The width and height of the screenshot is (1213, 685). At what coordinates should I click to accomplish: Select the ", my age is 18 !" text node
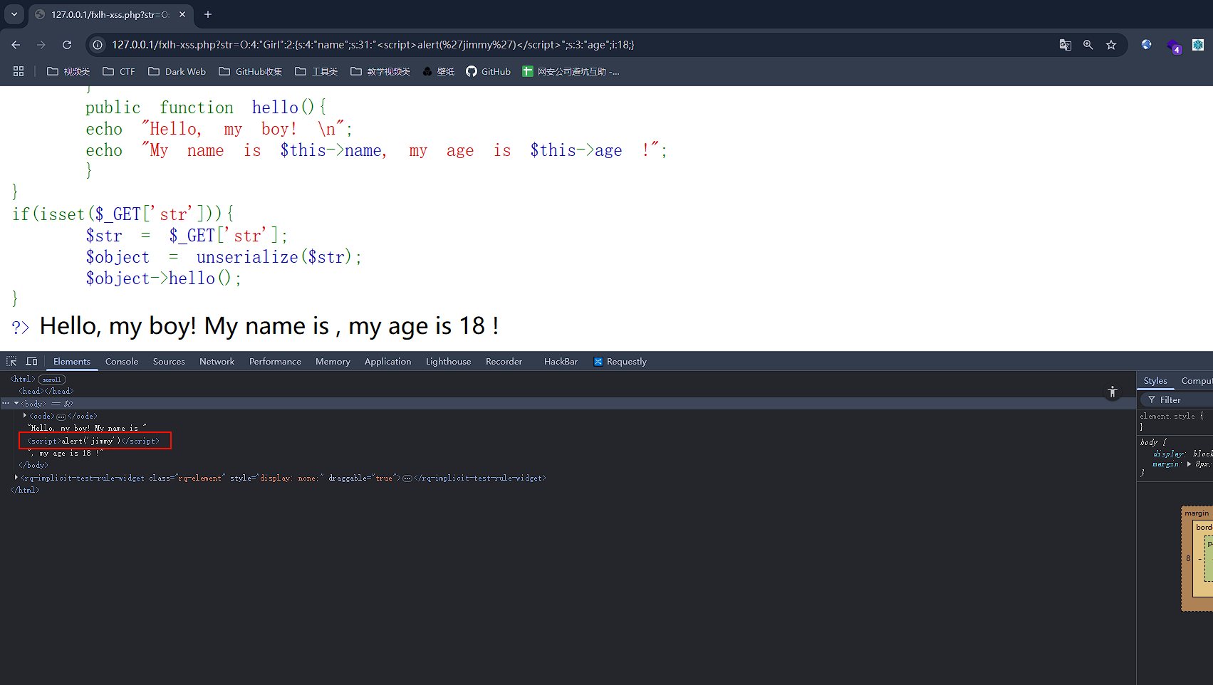tap(66, 454)
